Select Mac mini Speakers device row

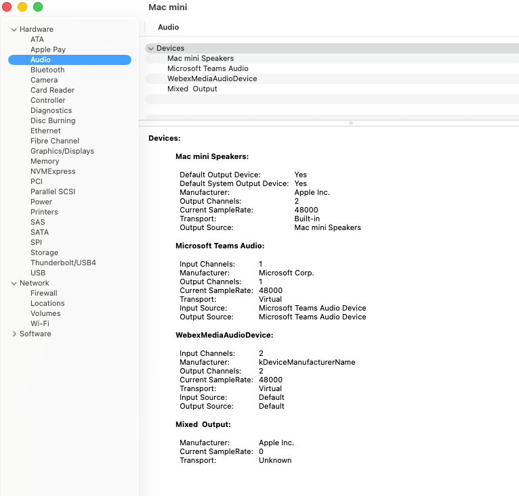[332, 58]
